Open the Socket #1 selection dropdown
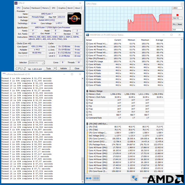The height and width of the screenshot is (185, 185). tap(43, 63)
